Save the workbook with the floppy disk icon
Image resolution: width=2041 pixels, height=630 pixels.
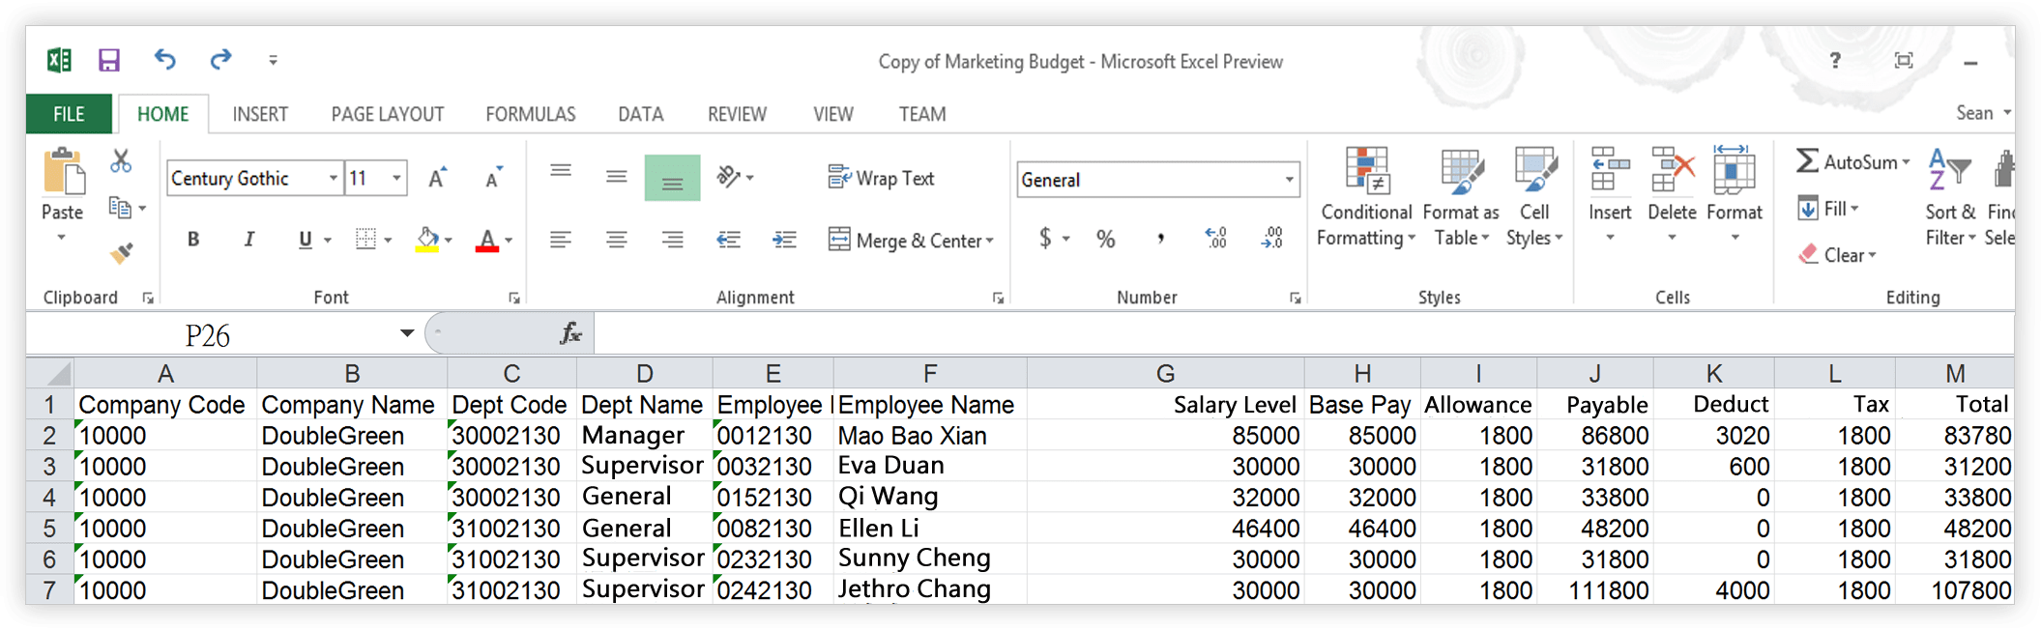pyautogui.click(x=109, y=60)
